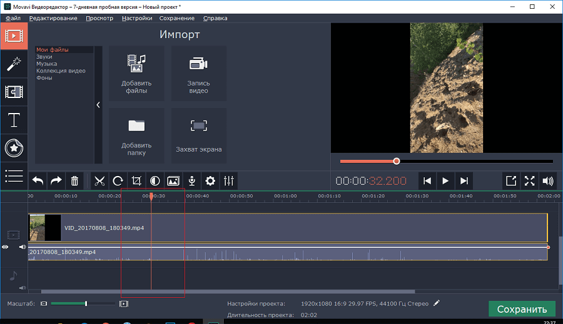Viewport: 563px width, 324px height.
Task: Click the audio clip end volume point
Action: 548,247
